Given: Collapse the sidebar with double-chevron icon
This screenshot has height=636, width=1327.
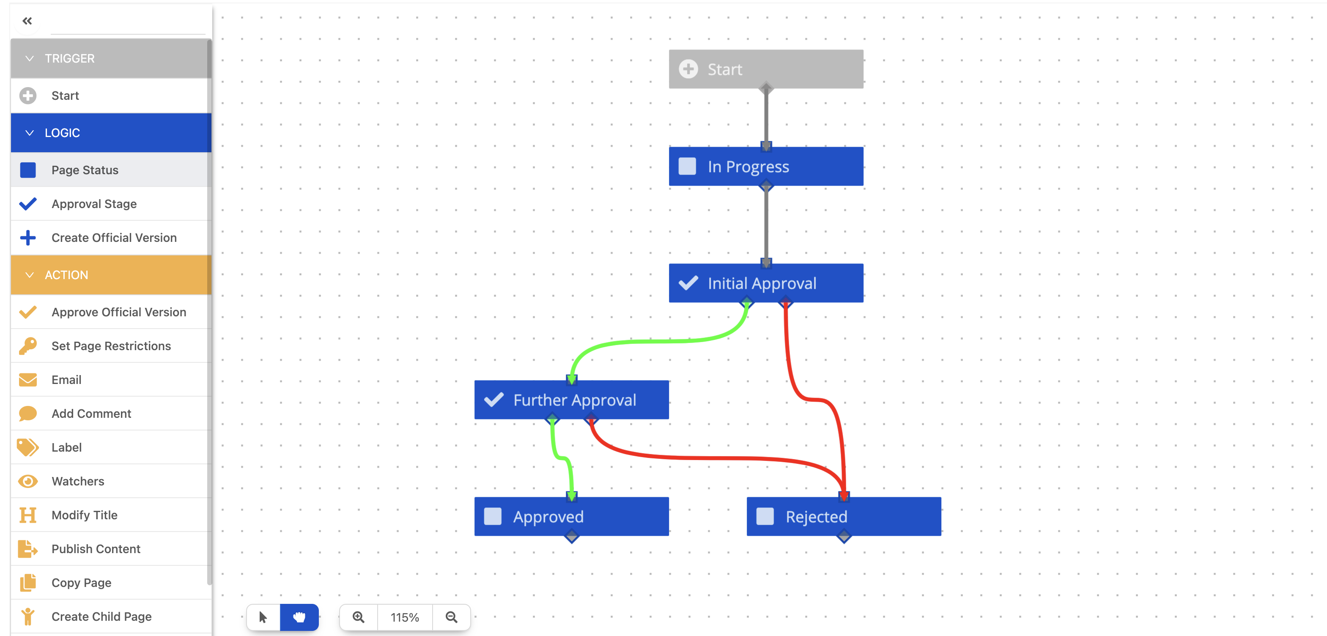Looking at the screenshot, I should tap(27, 21).
